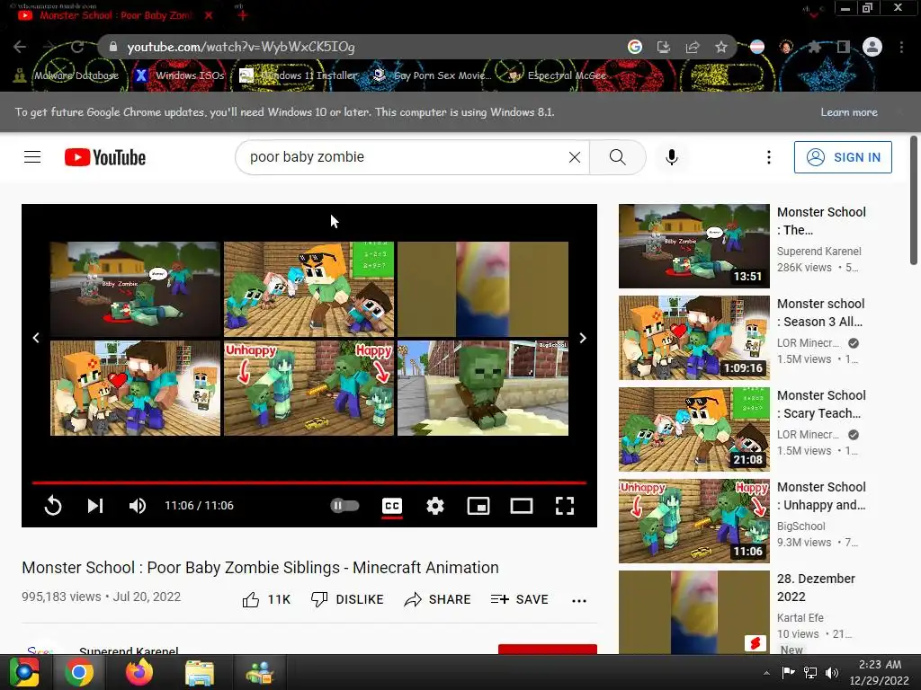The width and height of the screenshot is (921, 690).
Task: Mute the video volume
Action: 138,506
